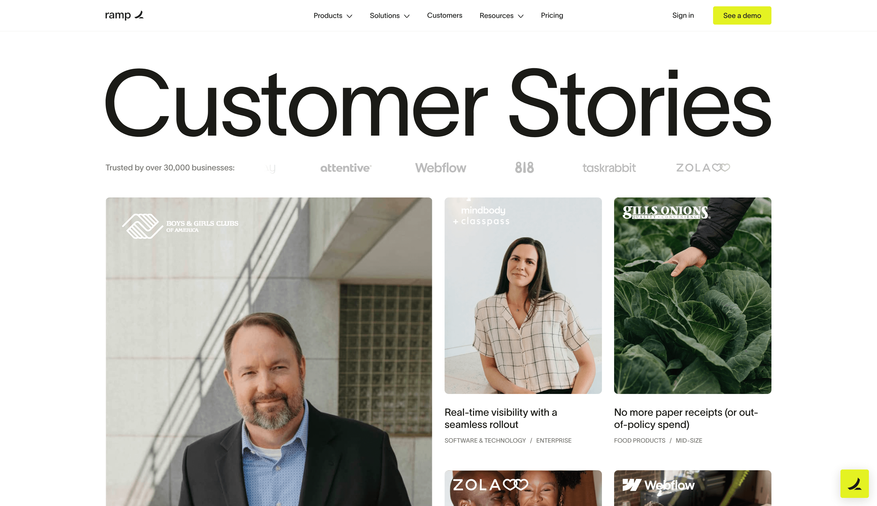Open the Gills Onions story image

(692, 295)
